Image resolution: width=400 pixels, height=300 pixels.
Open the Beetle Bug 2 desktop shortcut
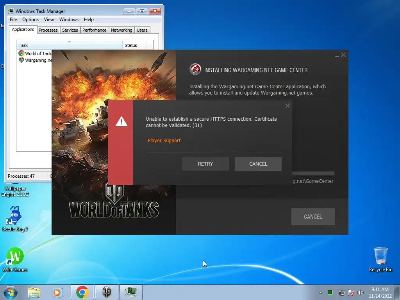15,218
